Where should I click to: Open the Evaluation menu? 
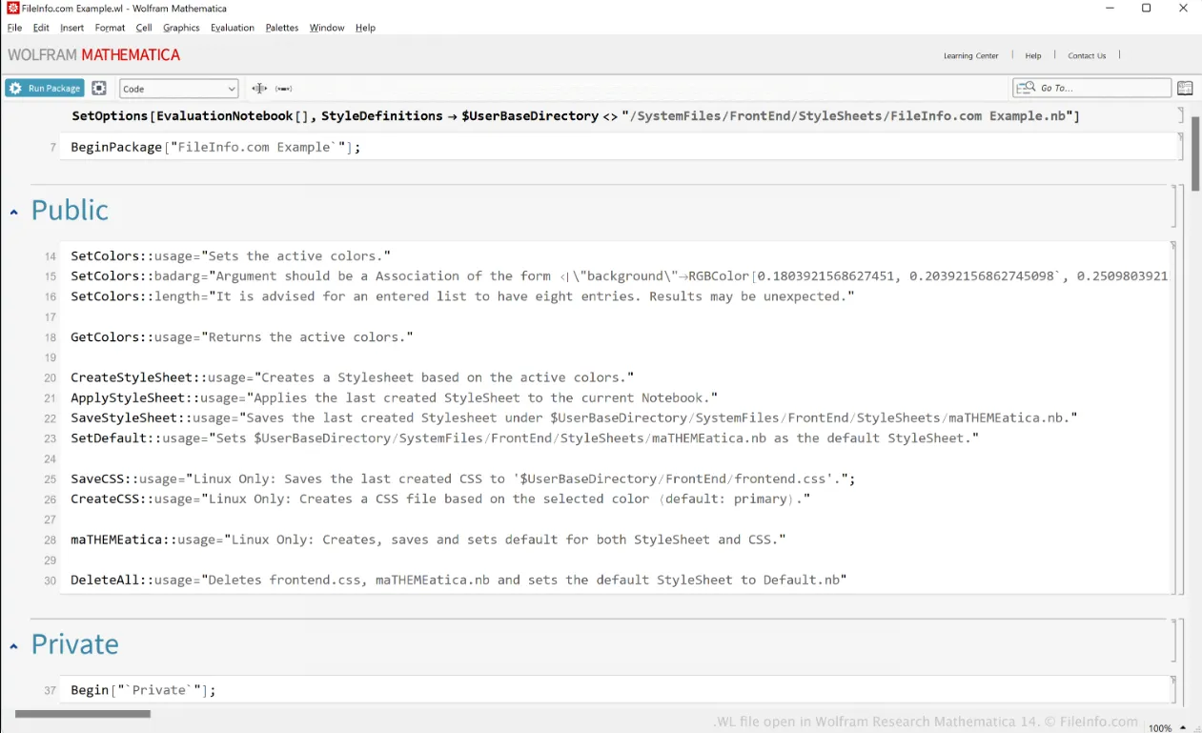[233, 28]
